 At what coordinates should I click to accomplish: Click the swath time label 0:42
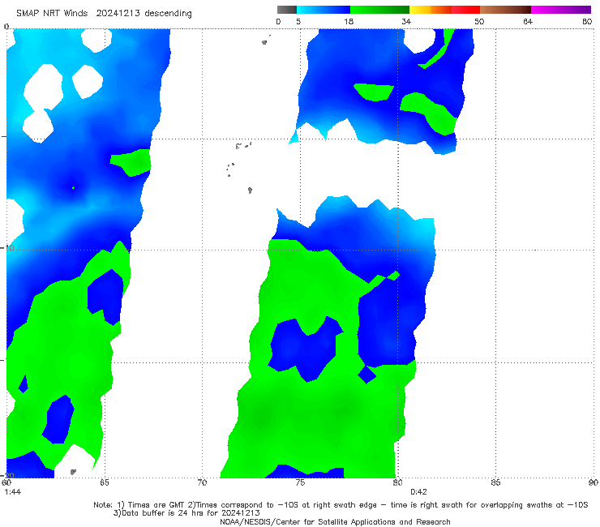click(x=418, y=492)
